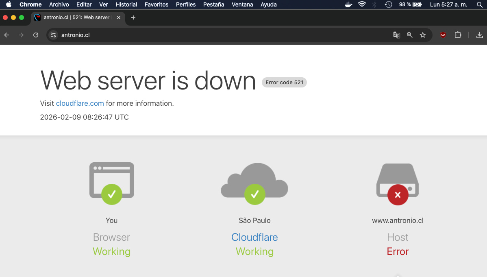Open the Ayuda menu
Image resolution: width=487 pixels, height=277 pixels.
click(x=269, y=4)
